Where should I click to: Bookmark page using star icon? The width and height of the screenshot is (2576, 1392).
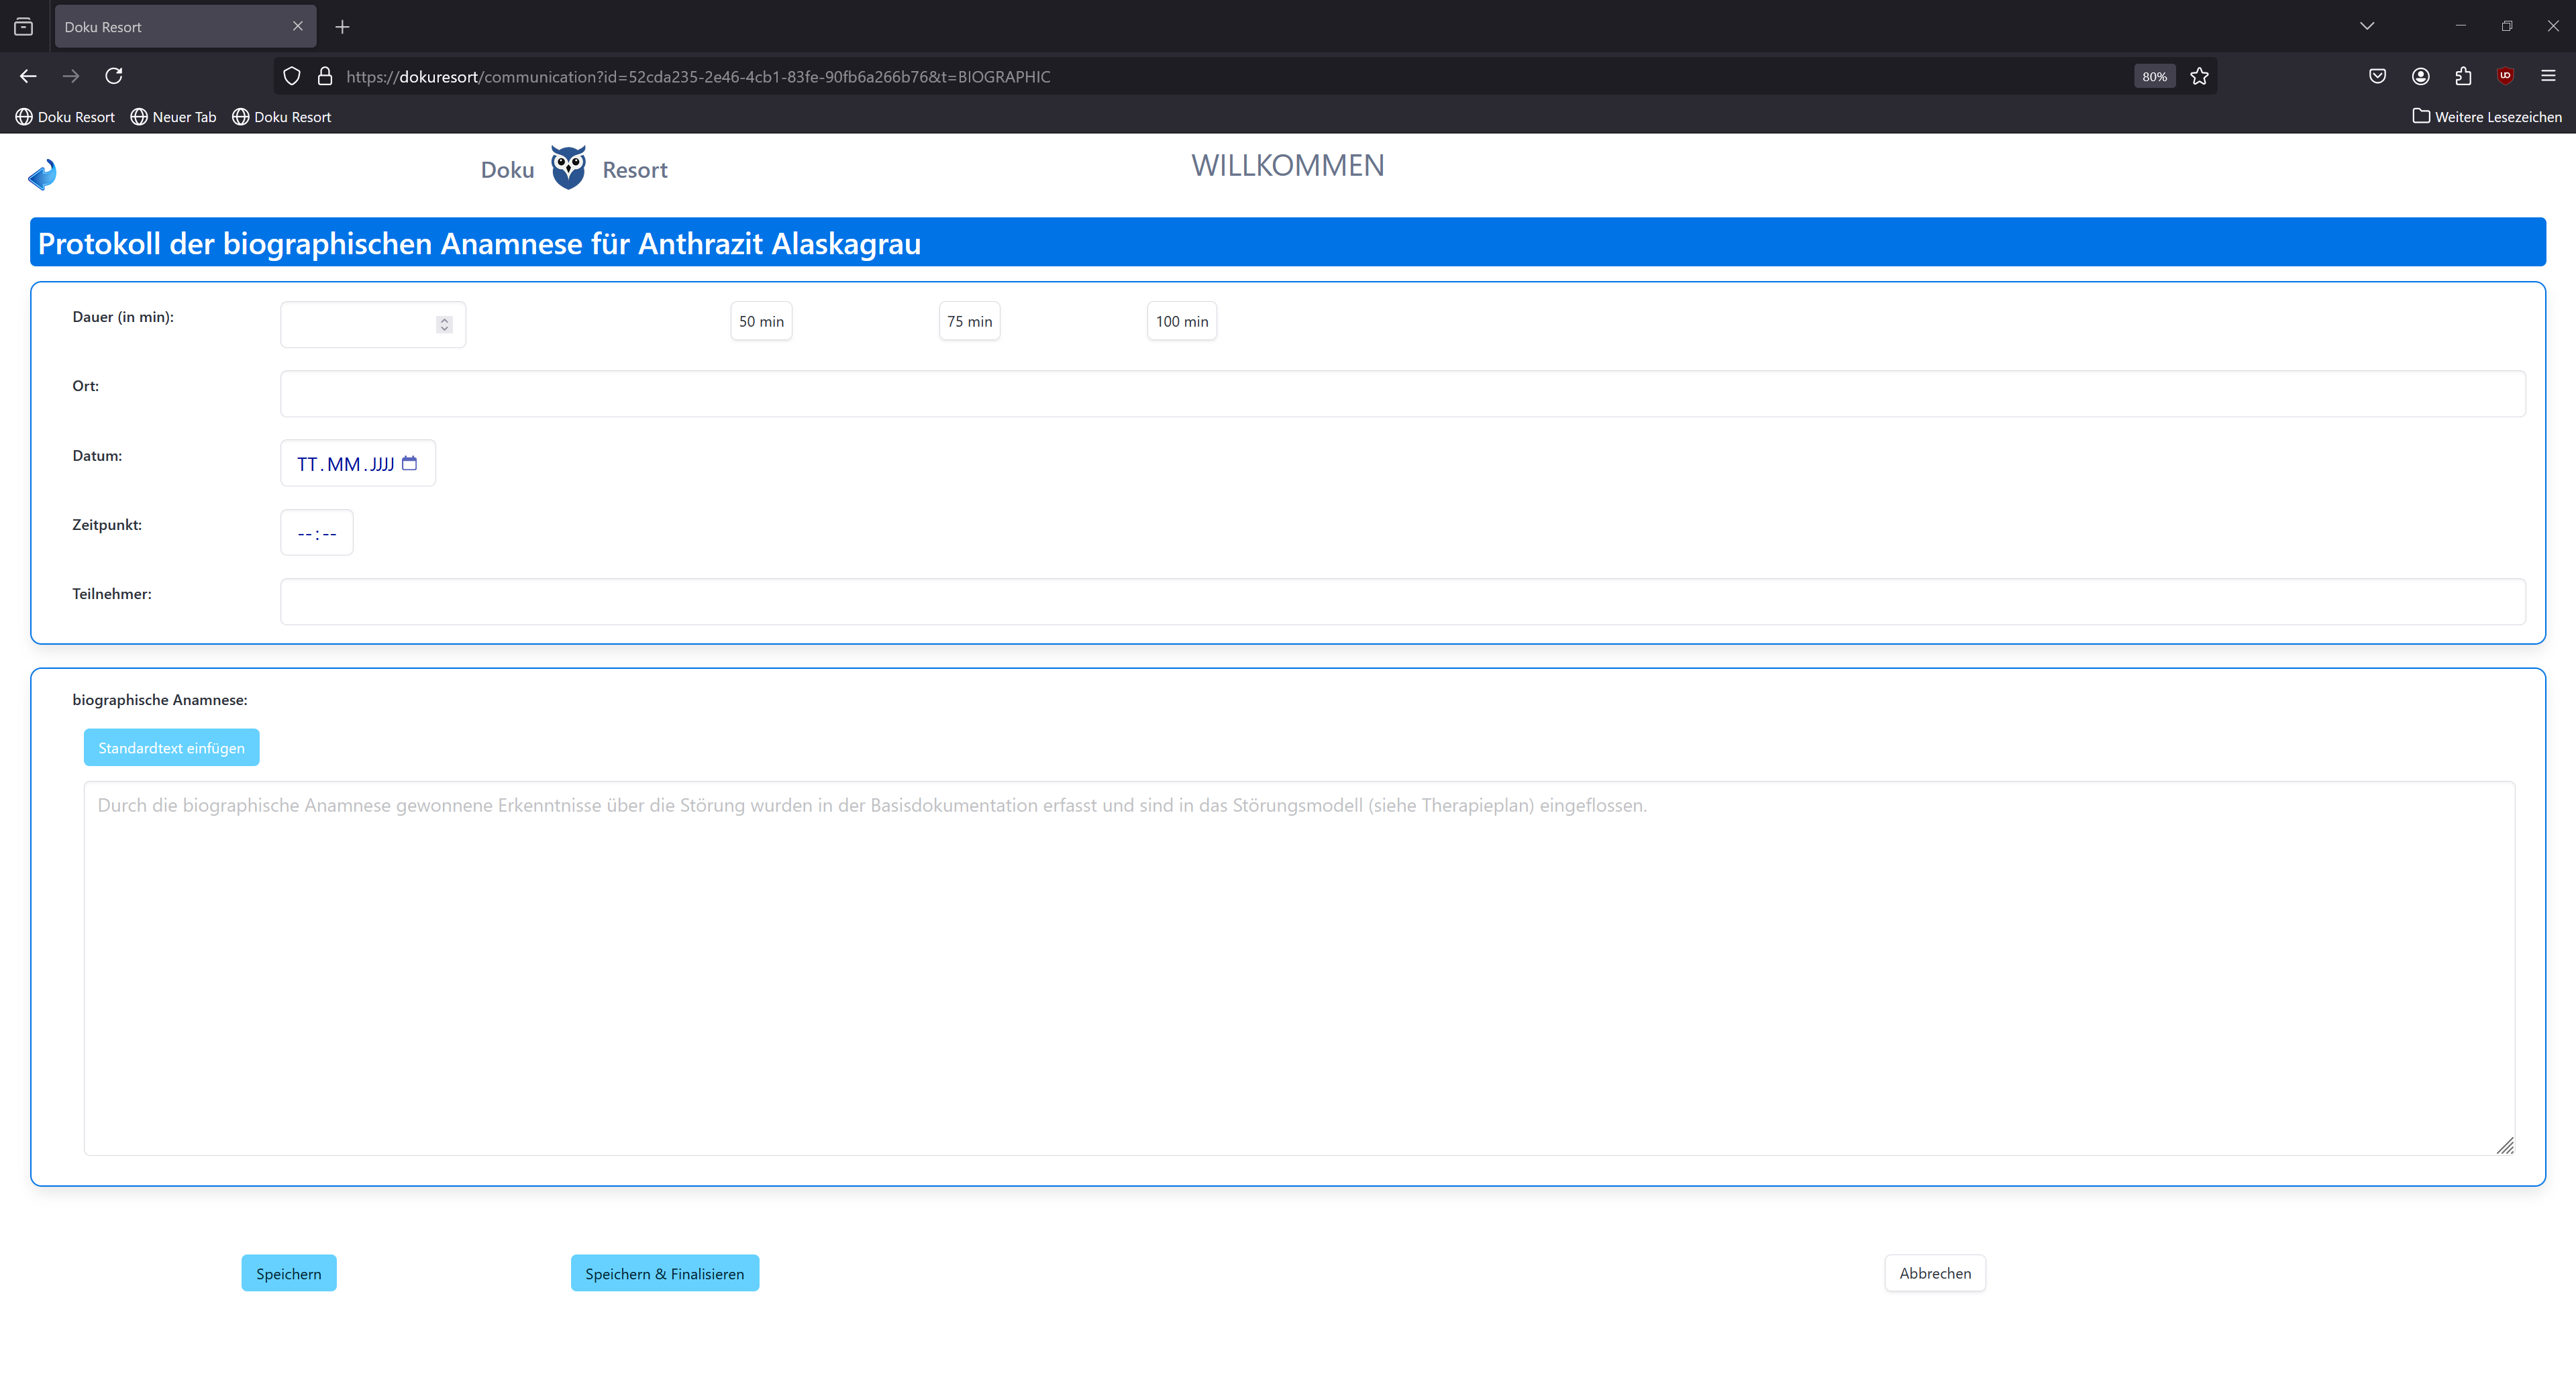point(2199,76)
